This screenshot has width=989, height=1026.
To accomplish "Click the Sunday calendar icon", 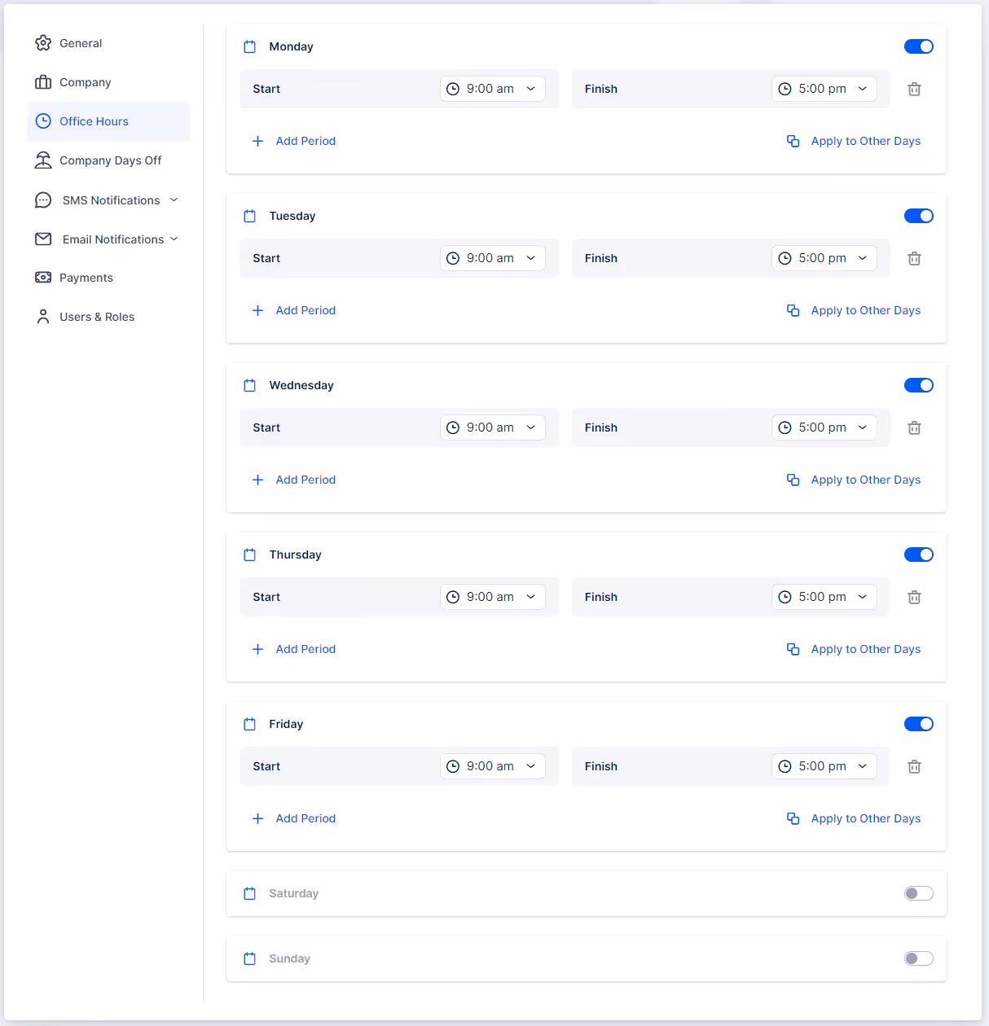I will click(250, 958).
